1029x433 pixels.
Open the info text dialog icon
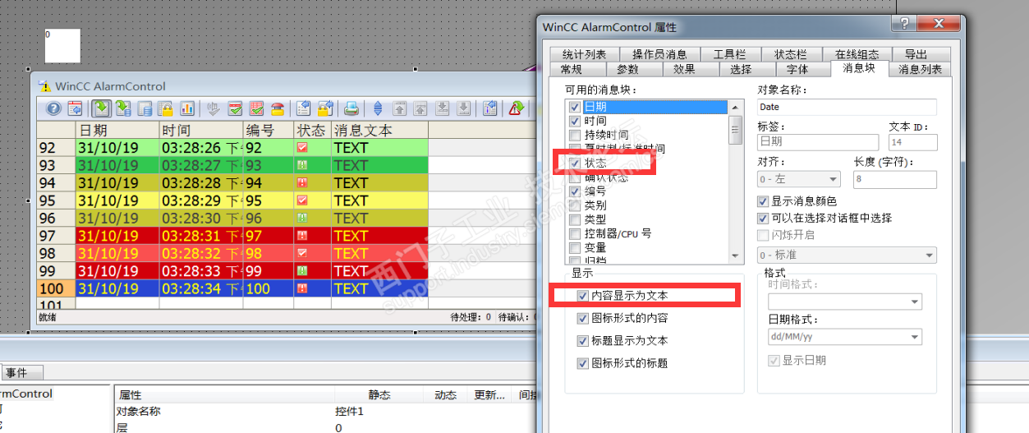pyautogui.click(x=490, y=108)
